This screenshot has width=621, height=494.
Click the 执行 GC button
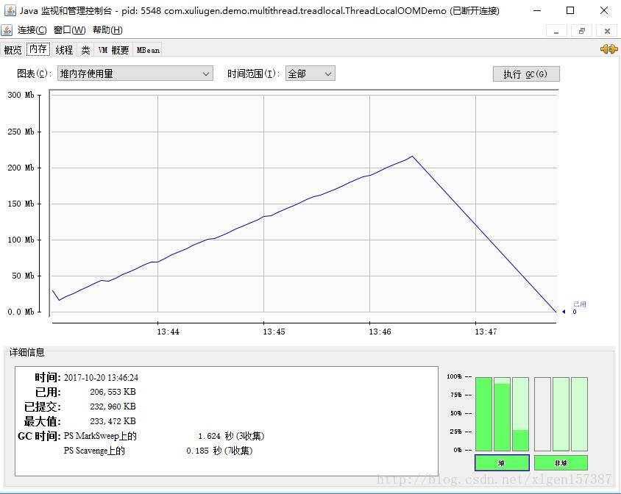tap(526, 74)
